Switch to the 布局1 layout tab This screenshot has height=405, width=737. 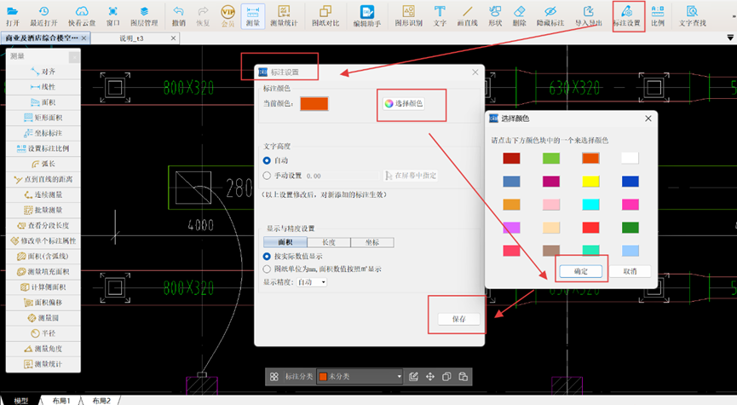point(62,400)
